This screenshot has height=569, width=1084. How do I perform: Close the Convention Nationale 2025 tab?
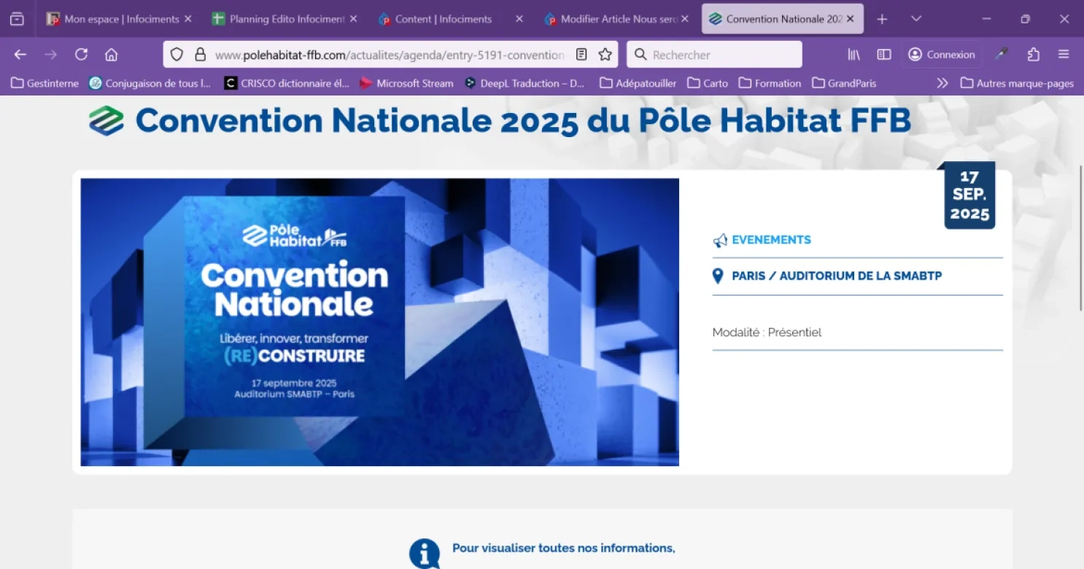point(851,19)
